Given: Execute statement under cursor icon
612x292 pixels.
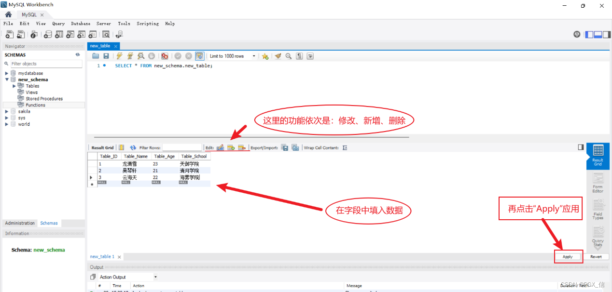Looking at the screenshot, I should (130, 56).
